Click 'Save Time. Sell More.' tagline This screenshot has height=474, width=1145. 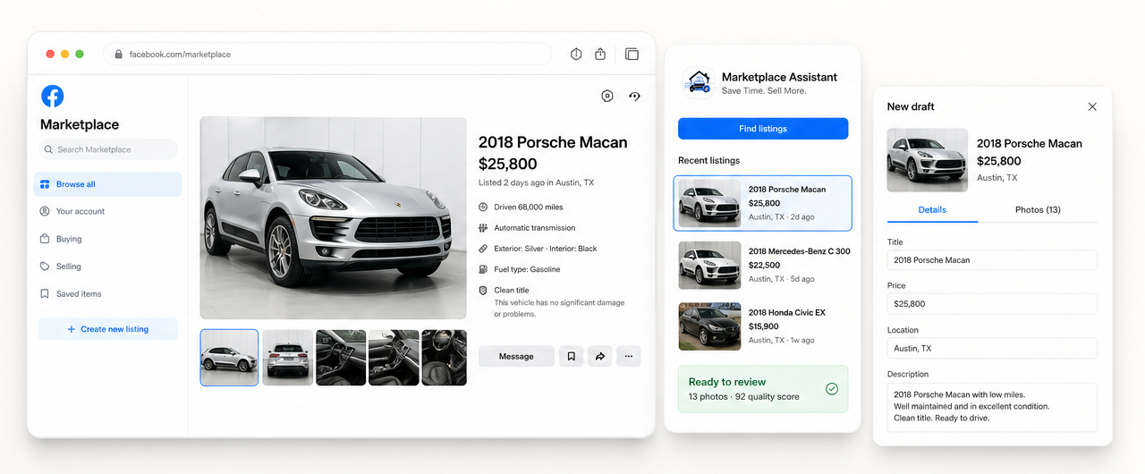(764, 90)
